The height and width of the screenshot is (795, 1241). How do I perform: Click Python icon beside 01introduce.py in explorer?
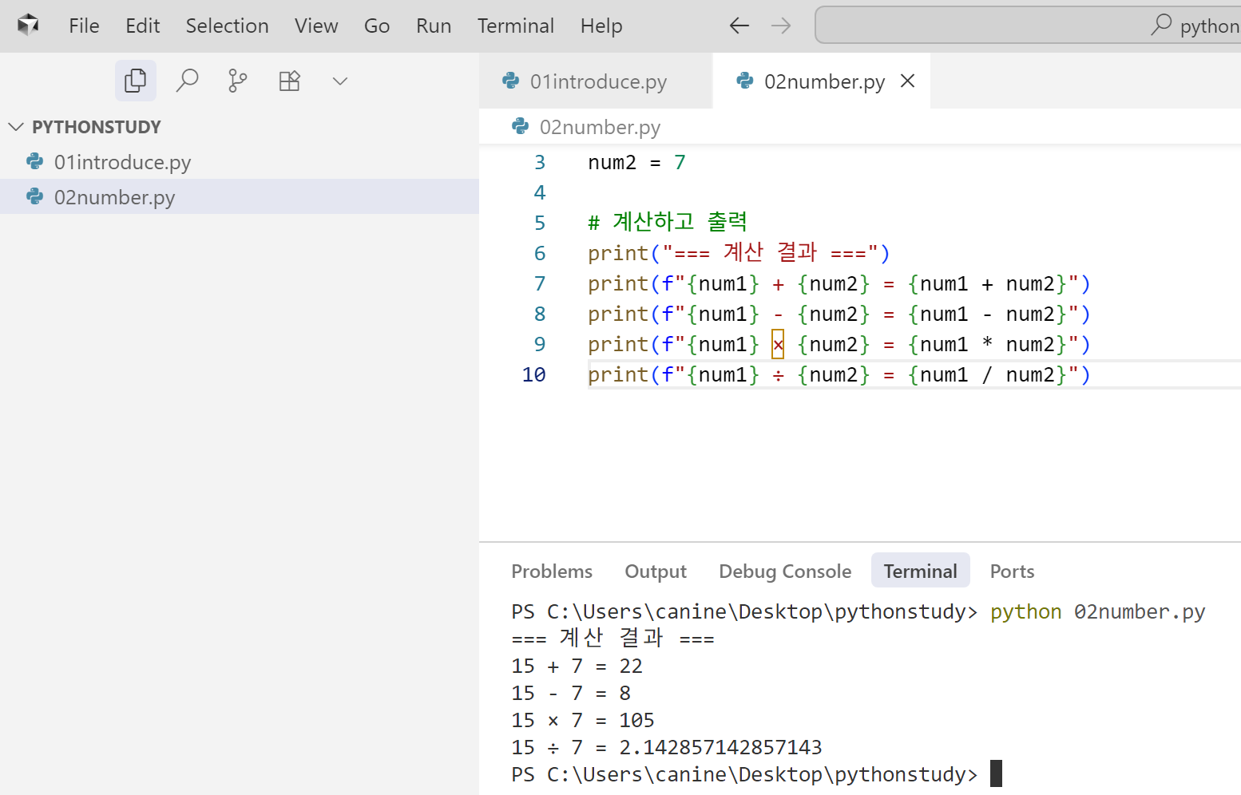click(34, 161)
